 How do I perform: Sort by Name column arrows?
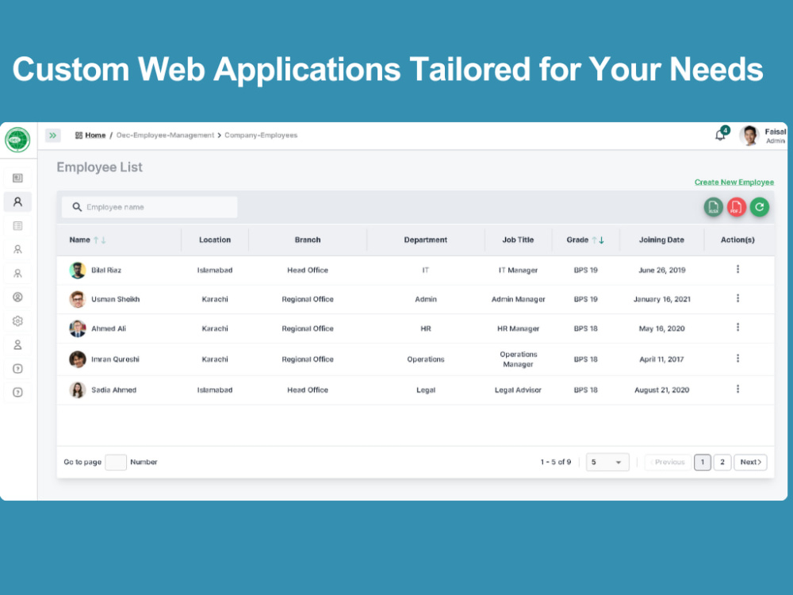click(100, 240)
